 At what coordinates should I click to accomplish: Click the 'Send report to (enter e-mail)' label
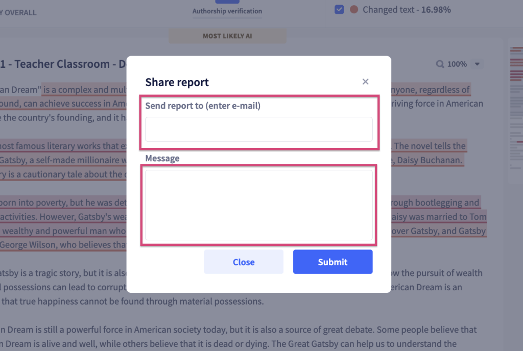click(x=203, y=106)
